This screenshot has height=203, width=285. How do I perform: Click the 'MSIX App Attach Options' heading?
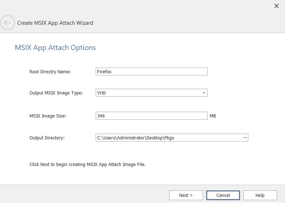pos(55,47)
